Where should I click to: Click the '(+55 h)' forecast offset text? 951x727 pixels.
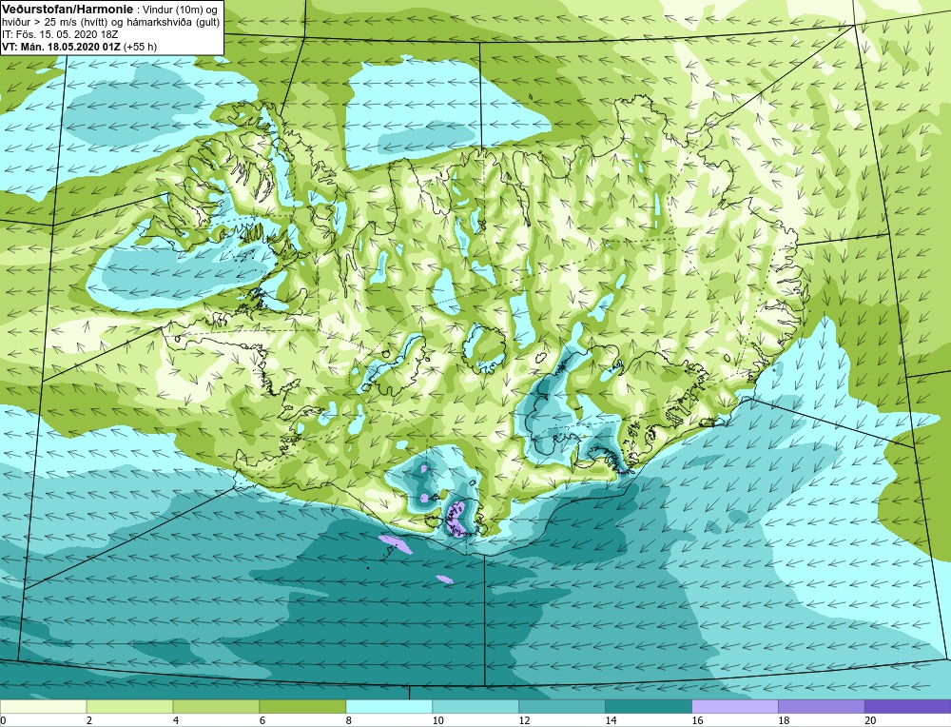[140, 46]
